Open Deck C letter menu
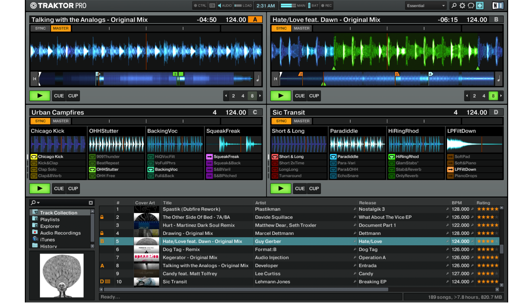The image size is (531, 303). [255, 112]
